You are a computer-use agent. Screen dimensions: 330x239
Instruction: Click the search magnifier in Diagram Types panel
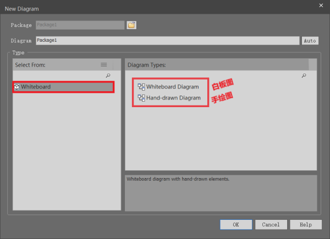304,76
